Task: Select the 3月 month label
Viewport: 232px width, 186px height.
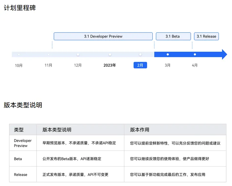Action: click(168, 65)
